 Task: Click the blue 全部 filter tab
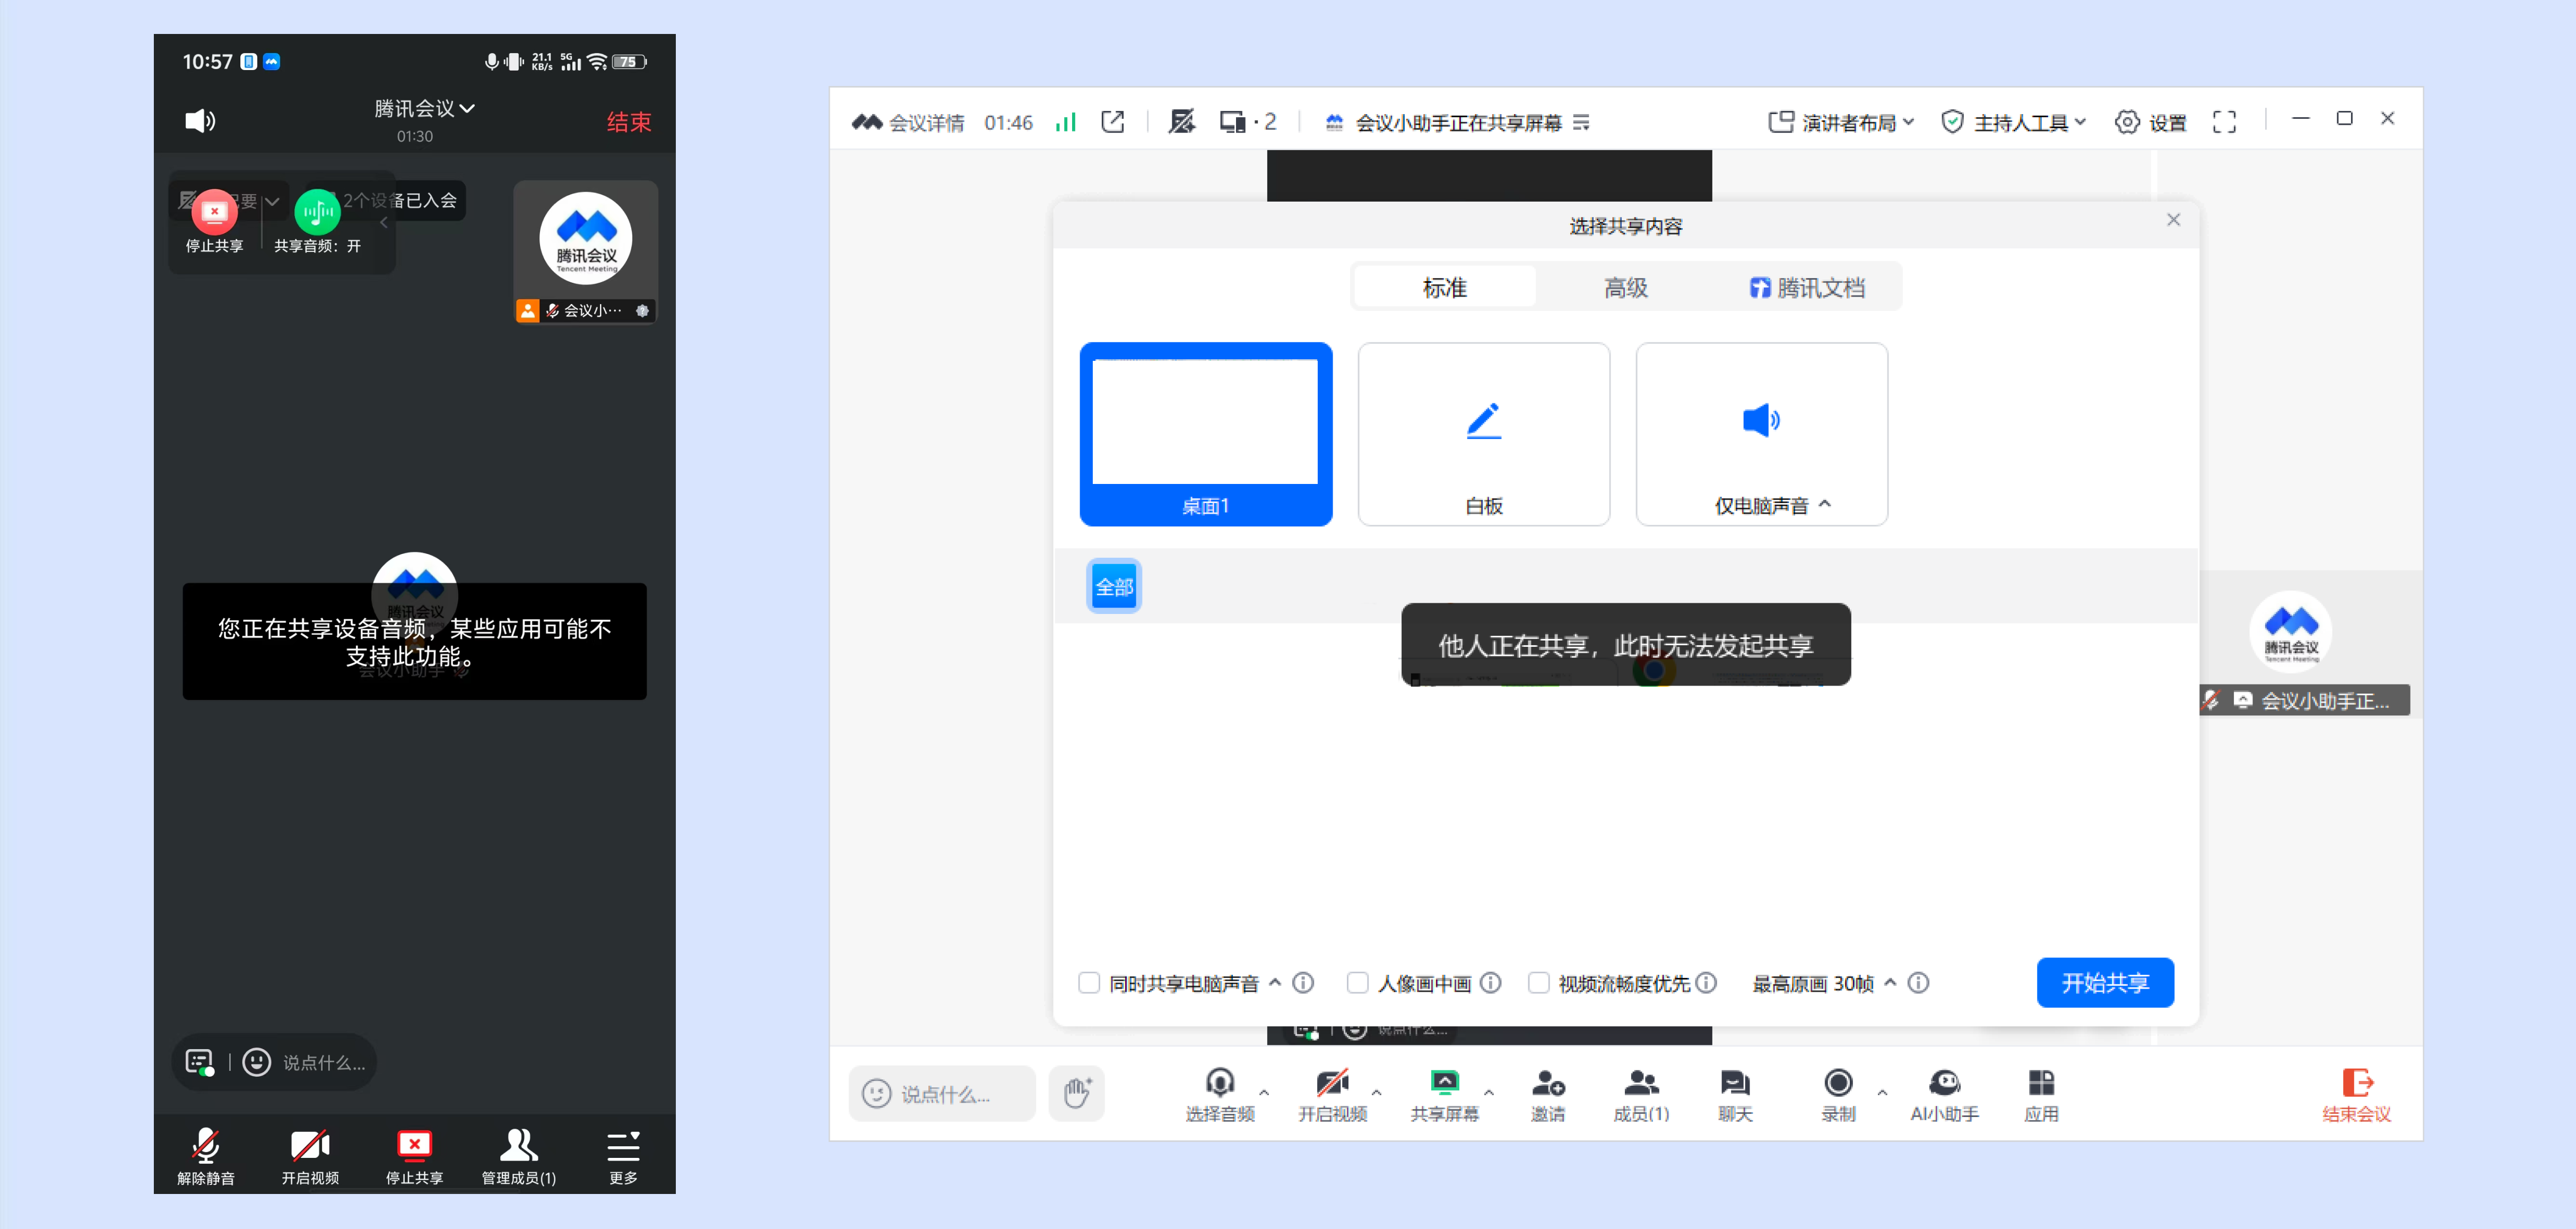1114,586
